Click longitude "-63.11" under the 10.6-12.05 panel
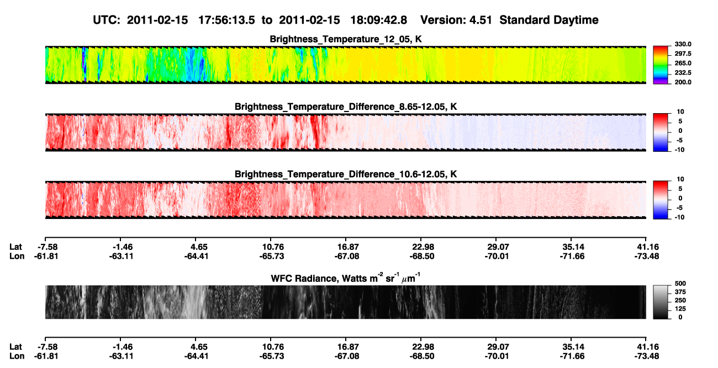718x368 pixels. click(122, 256)
